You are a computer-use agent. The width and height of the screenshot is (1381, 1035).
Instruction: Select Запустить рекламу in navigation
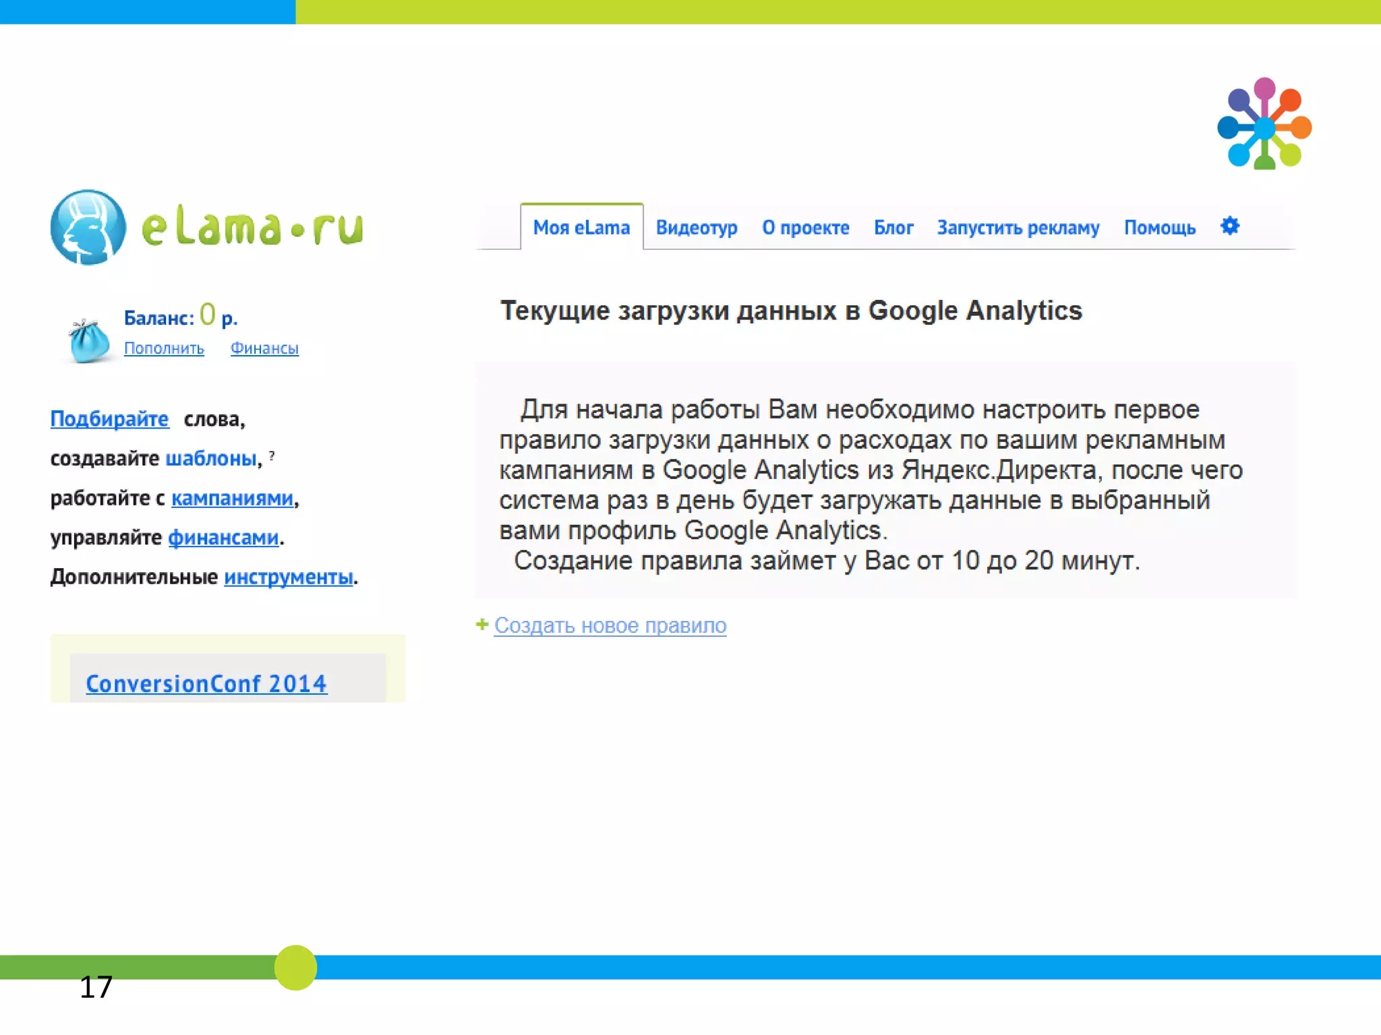coord(1018,228)
